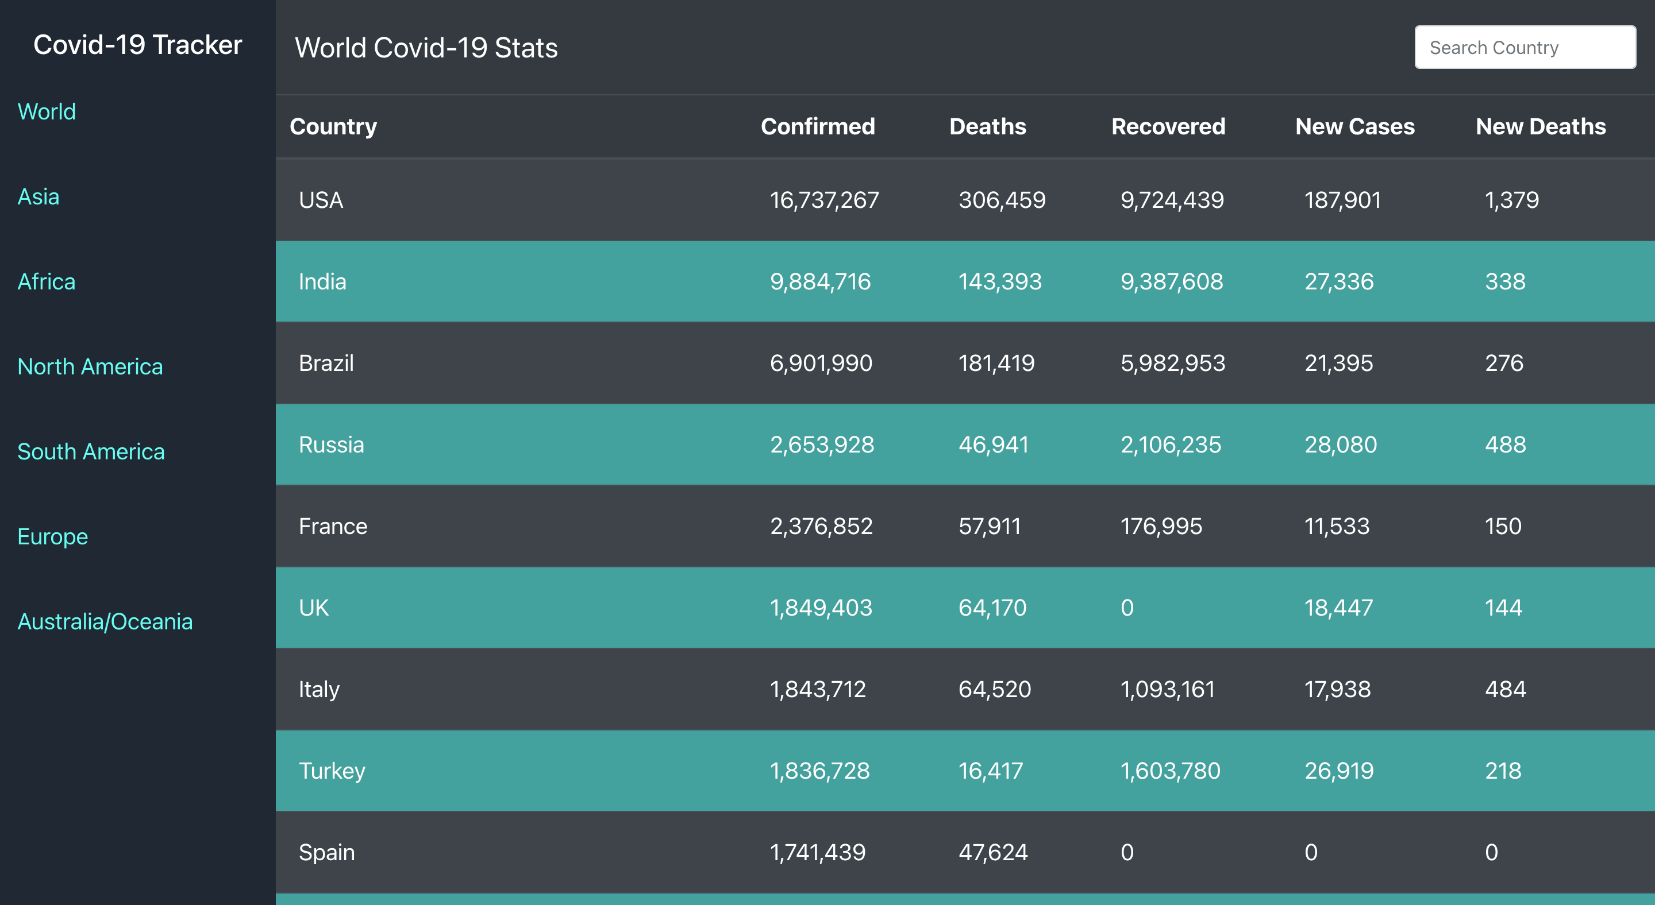This screenshot has width=1655, height=905.
Task: Click India new deaths value 338
Action: pos(1506,282)
